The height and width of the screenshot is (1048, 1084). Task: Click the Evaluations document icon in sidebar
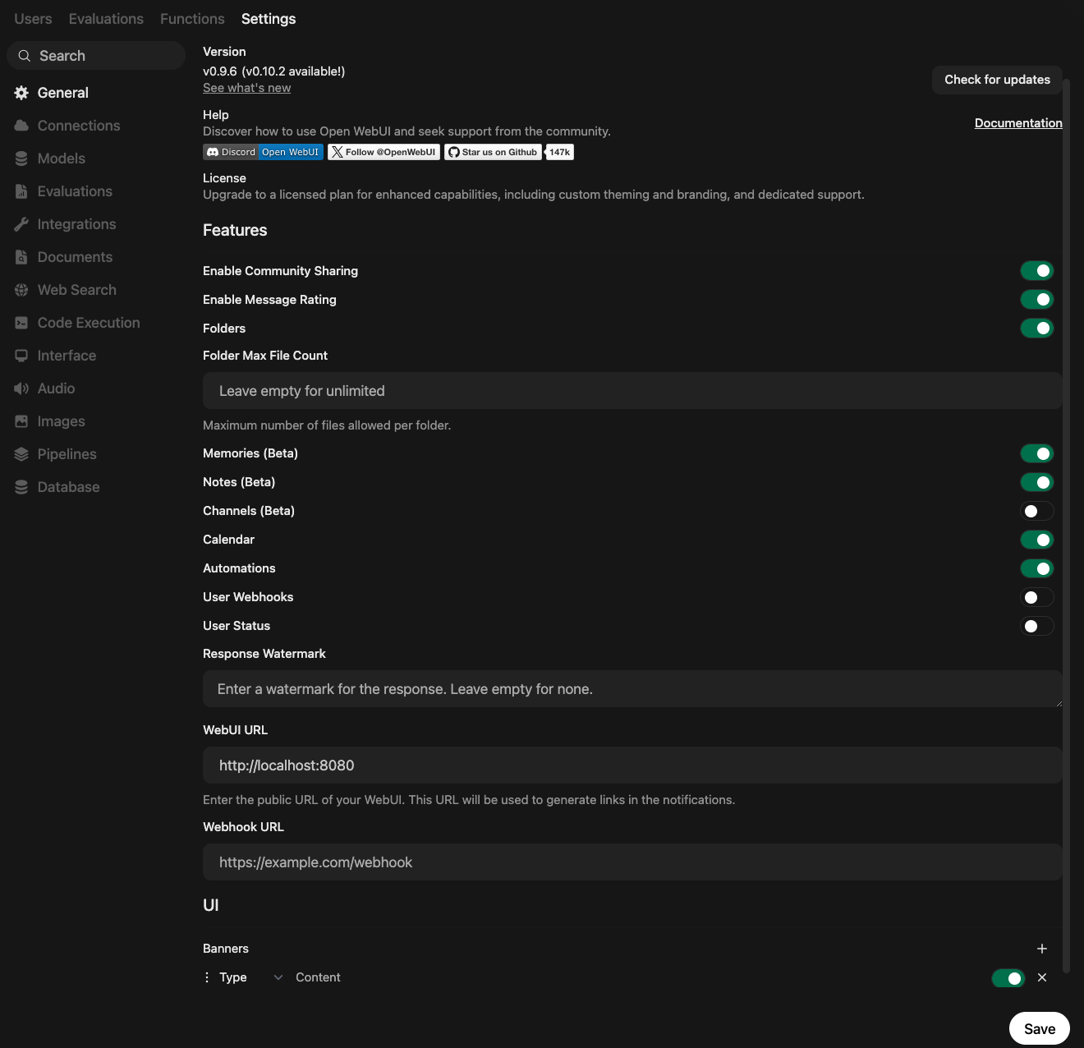coord(21,191)
